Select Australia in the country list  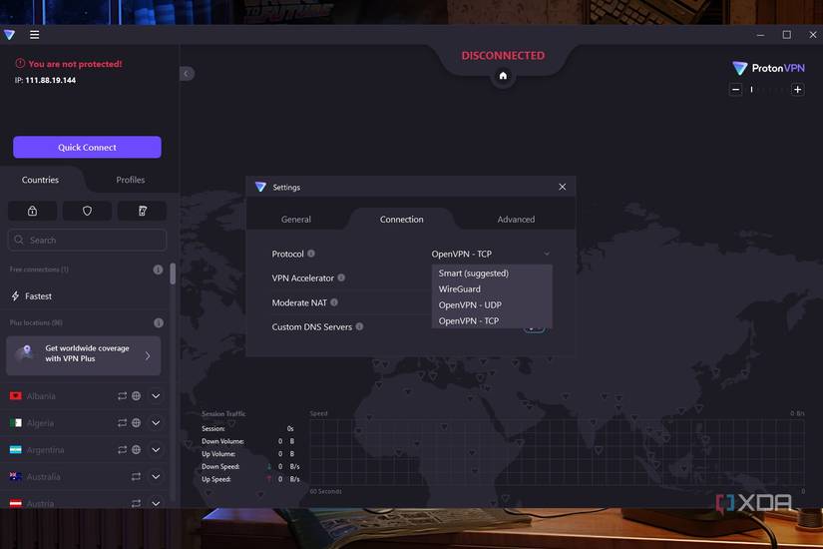(x=43, y=477)
